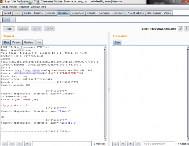
Task: Open request search help question mark button
Action: click(5, 144)
